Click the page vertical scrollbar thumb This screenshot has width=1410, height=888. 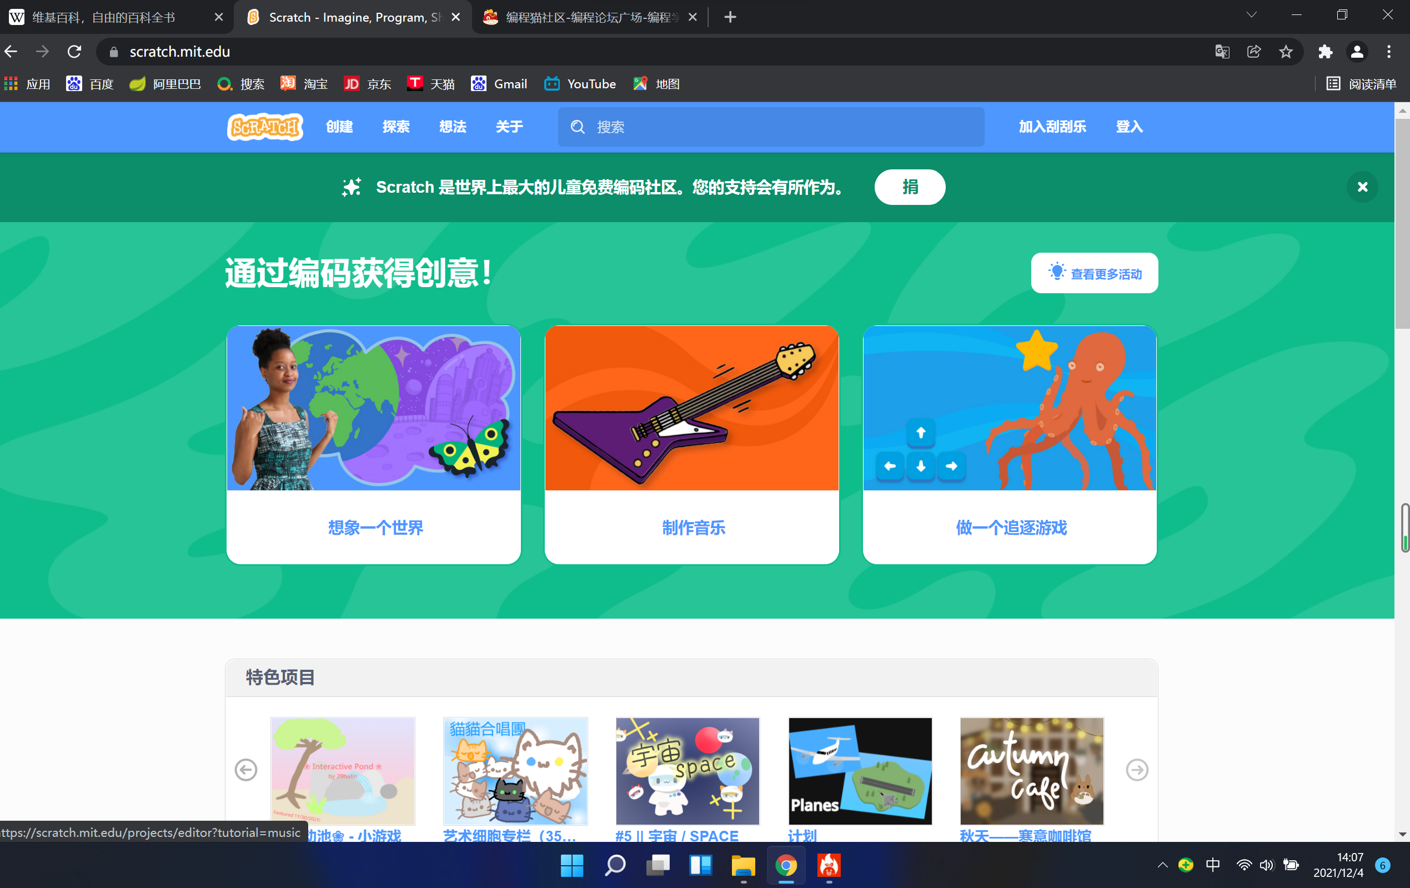coord(1402,224)
